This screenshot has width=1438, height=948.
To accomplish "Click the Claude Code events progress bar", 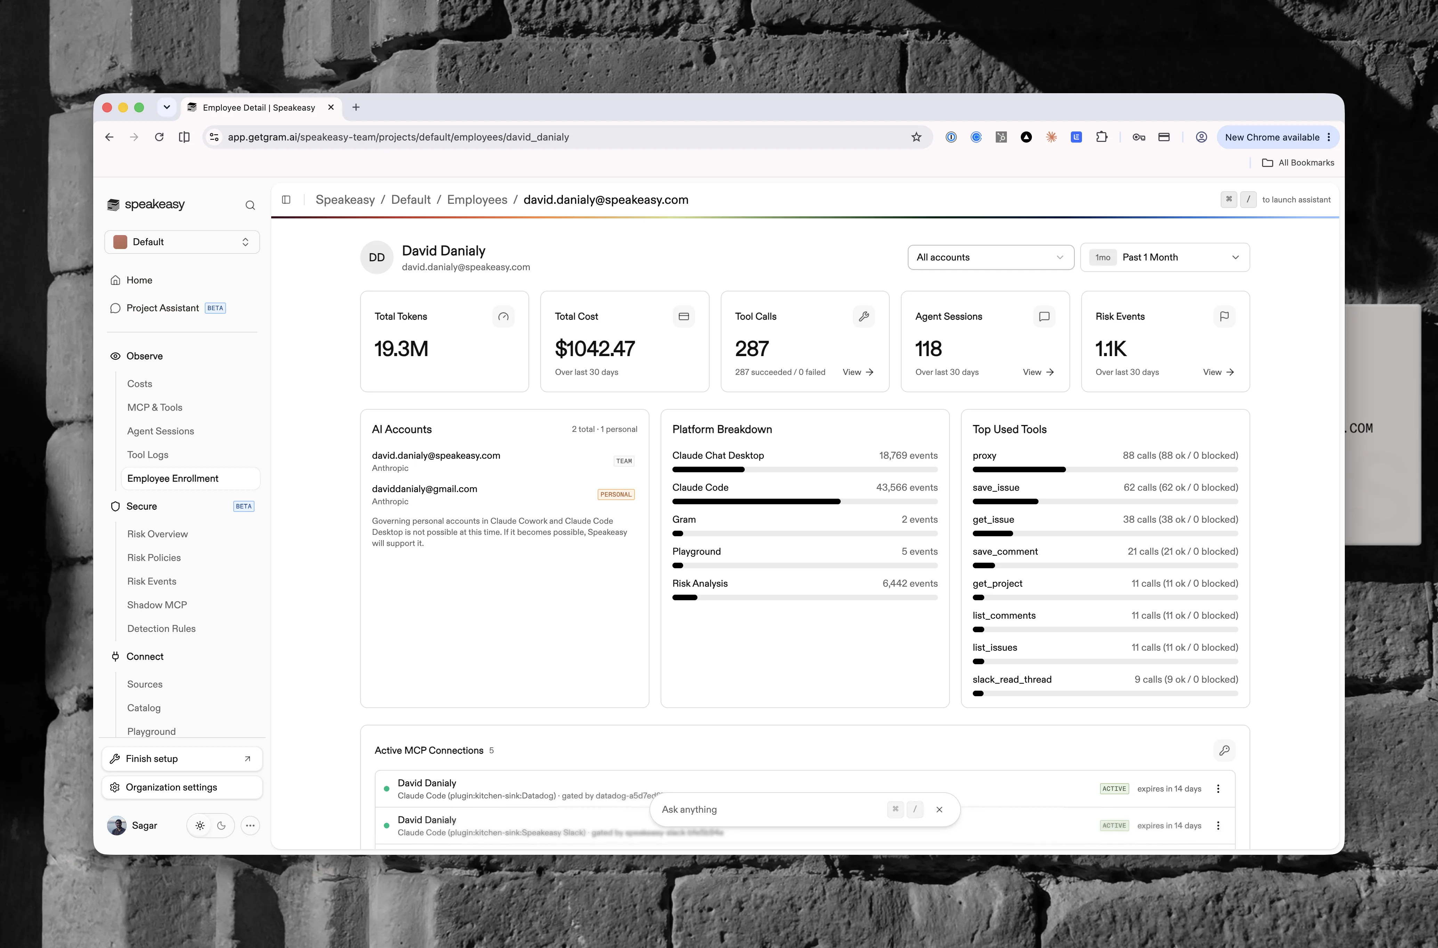I will coord(805,501).
